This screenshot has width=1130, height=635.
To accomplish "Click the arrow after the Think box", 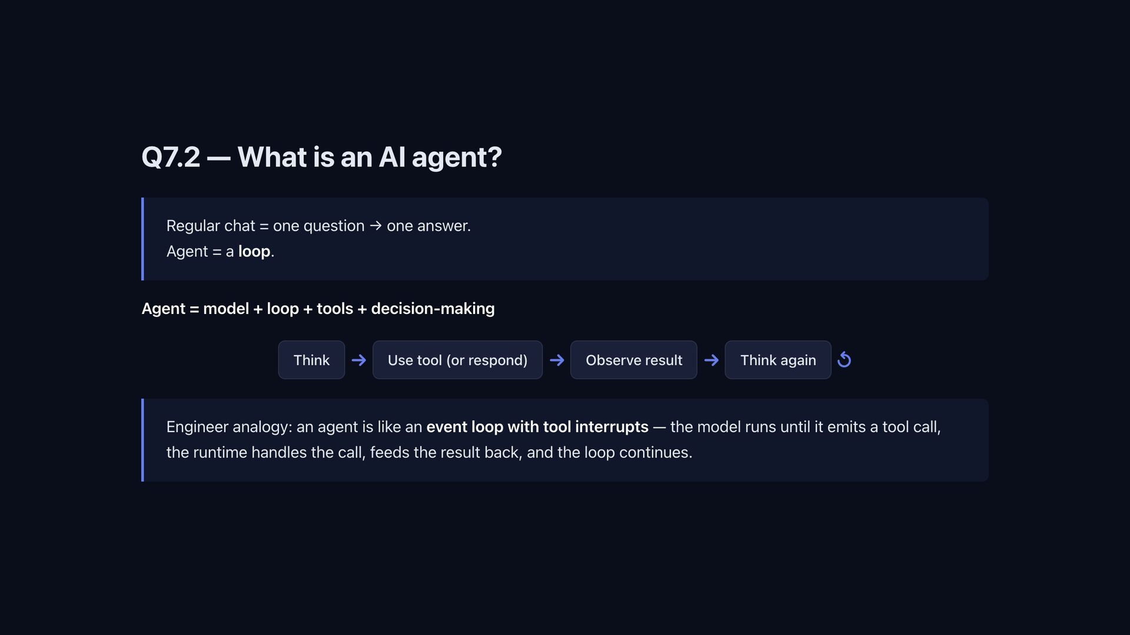I will click(358, 360).
